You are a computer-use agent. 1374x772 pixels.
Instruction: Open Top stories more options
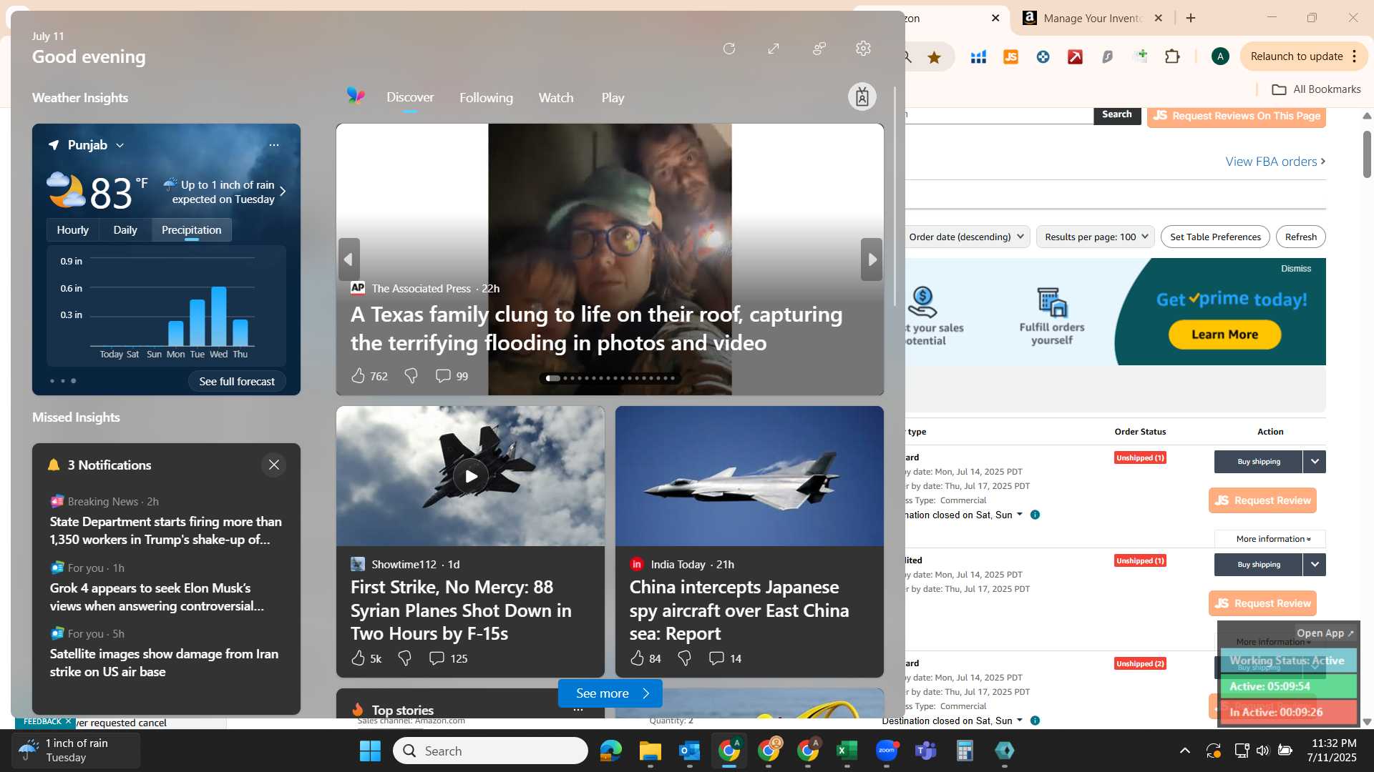[578, 710]
